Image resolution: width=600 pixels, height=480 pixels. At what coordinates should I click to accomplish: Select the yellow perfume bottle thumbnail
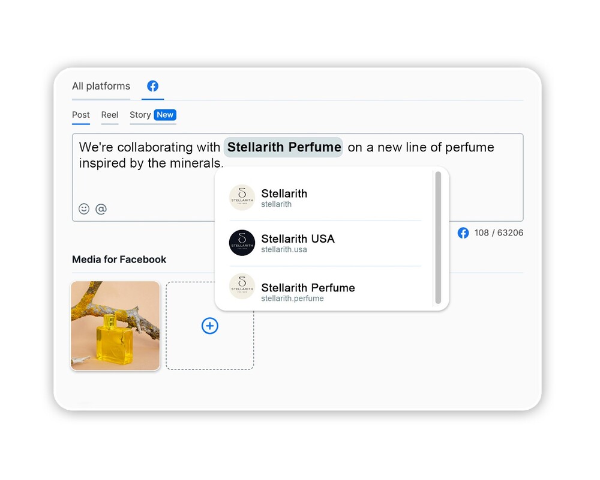(115, 326)
